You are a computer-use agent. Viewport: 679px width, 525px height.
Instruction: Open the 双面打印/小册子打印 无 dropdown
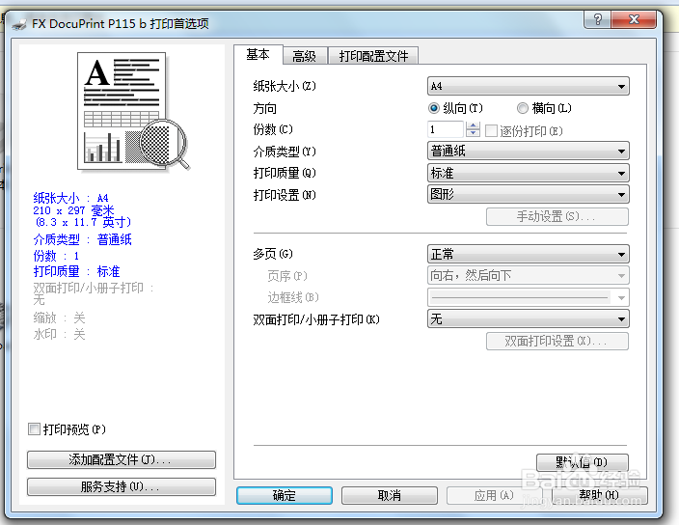(528, 319)
